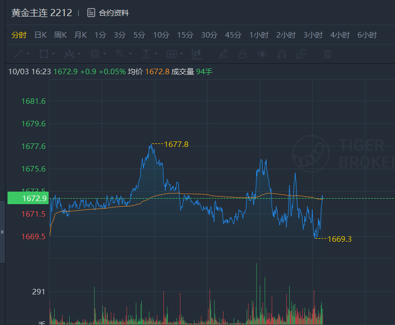395x325 pixels.
Task: Select the text annotation tool
Action: click(x=171, y=54)
